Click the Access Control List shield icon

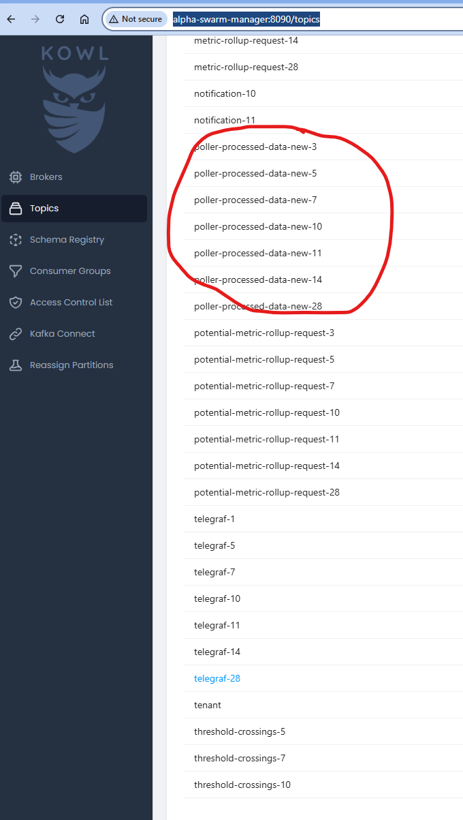(16, 303)
